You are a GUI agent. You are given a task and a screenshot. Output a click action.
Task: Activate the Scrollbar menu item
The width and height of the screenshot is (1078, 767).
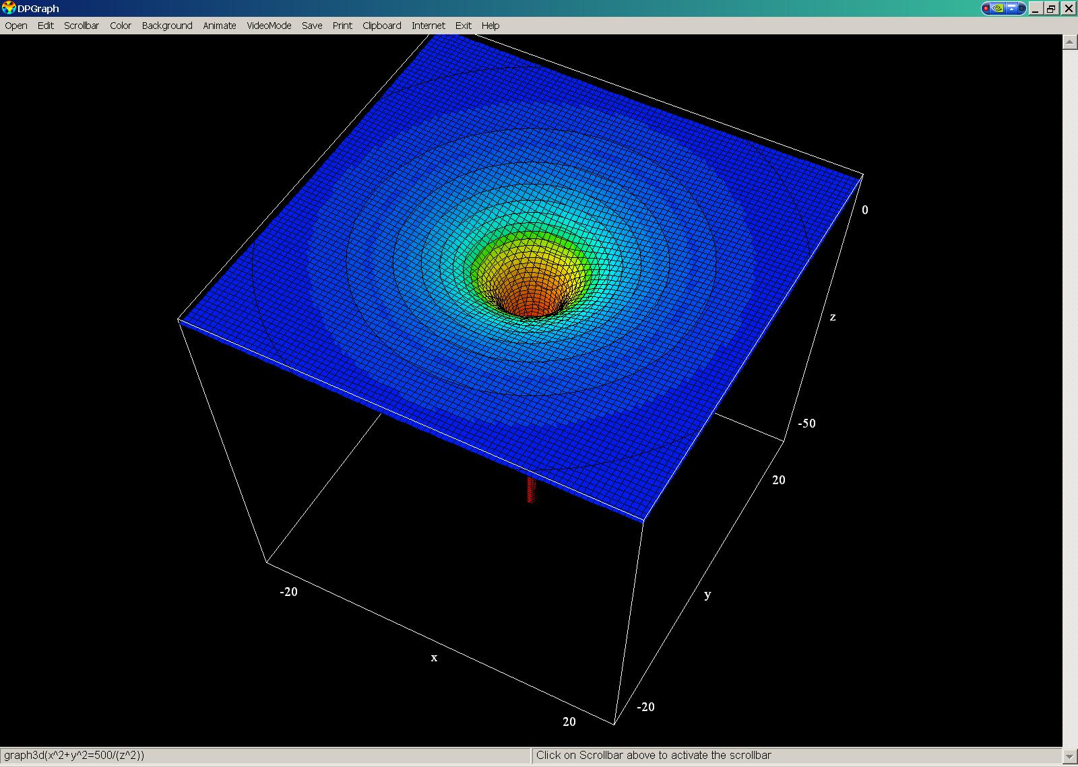82,26
